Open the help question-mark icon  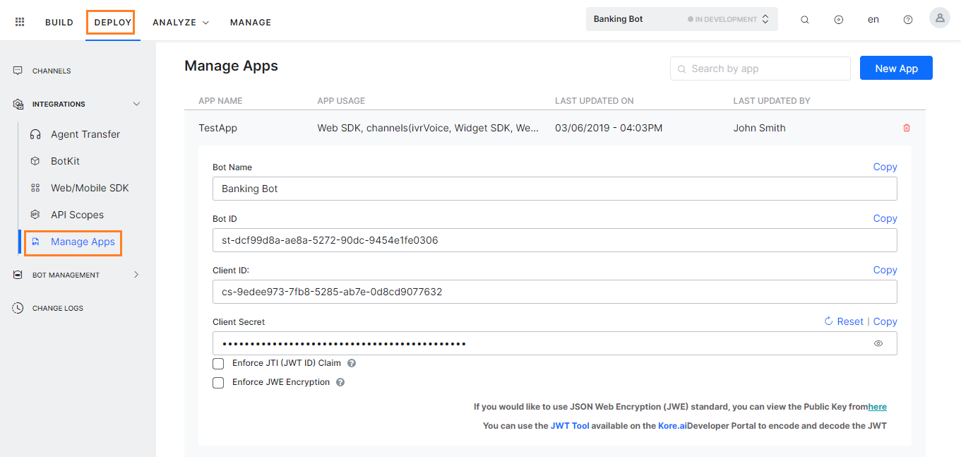(907, 19)
